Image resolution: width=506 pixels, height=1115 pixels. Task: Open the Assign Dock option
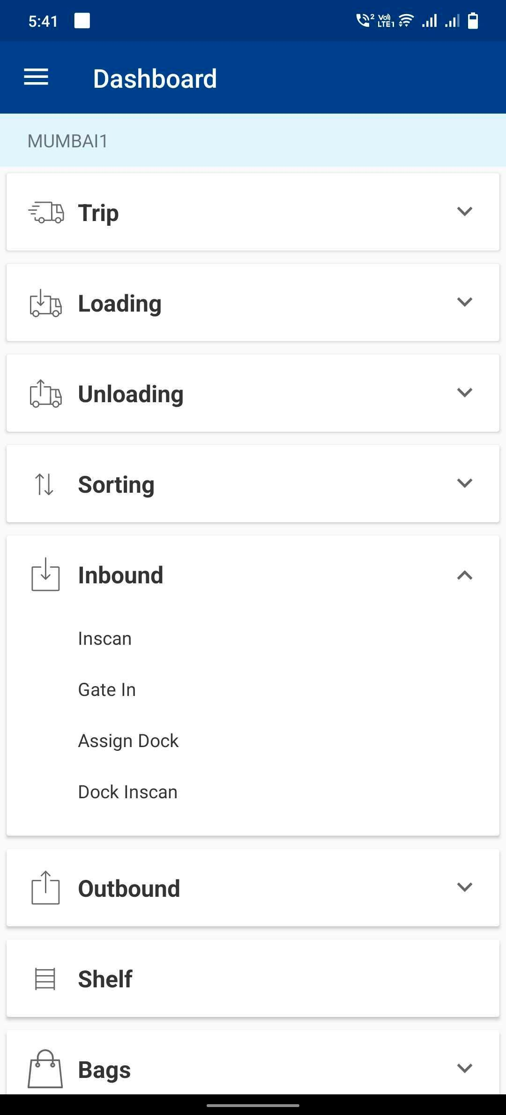click(128, 741)
